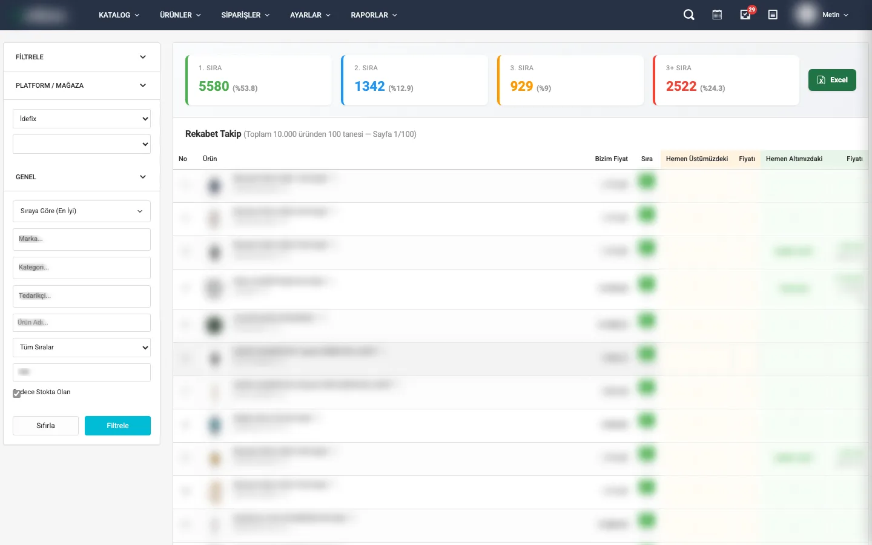Select the '1. SIRA' 5580 stat card
The height and width of the screenshot is (545, 872).
(x=259, y=81)
